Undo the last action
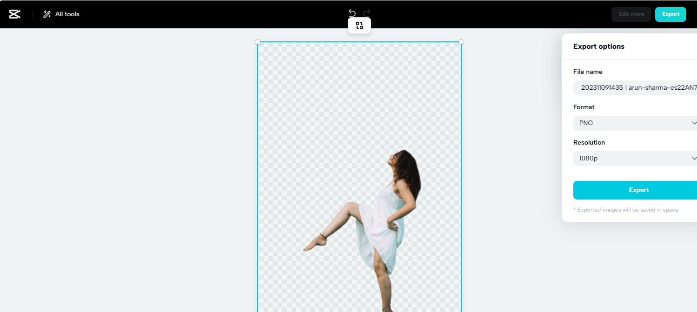This screenshot has height=312, width=697. (x=352, y=12)
